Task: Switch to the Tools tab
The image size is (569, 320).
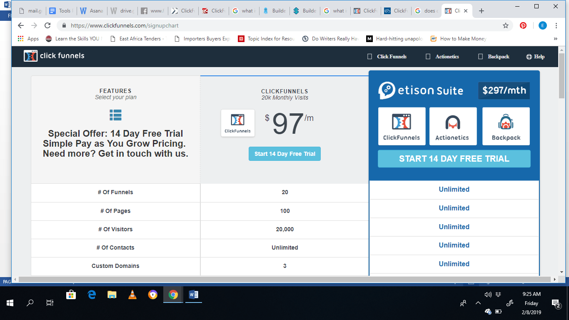Action: (60, 11)
